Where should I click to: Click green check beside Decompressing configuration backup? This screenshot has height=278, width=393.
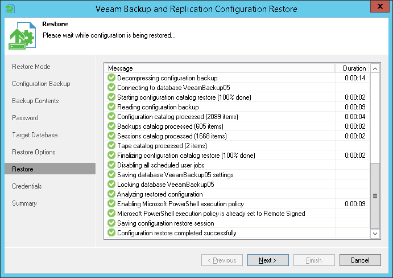111,78
